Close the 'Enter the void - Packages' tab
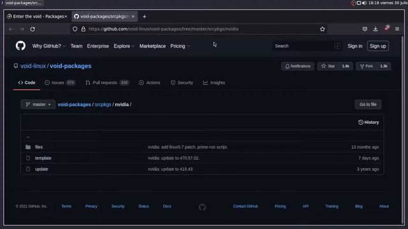Image resolution: width=408 pixels, height=229 pixels. (66, 17)
